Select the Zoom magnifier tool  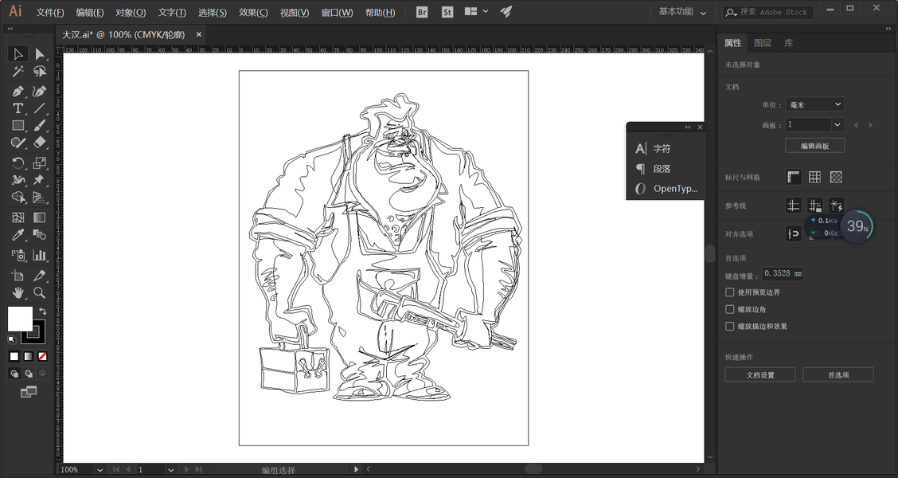coord(39,293)
